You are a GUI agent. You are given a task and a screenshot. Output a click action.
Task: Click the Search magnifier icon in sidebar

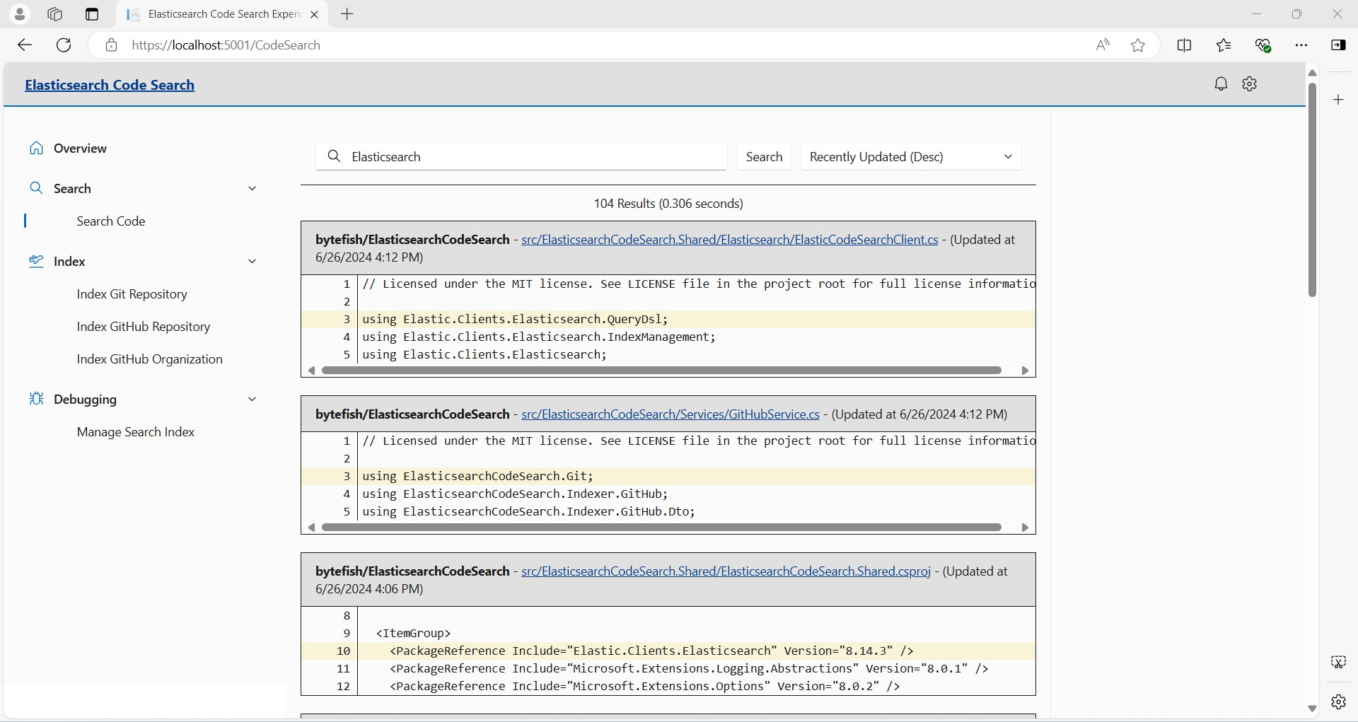[37, 189]
